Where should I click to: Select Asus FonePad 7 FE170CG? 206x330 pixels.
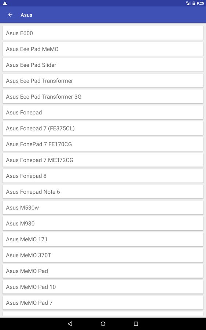103,144
